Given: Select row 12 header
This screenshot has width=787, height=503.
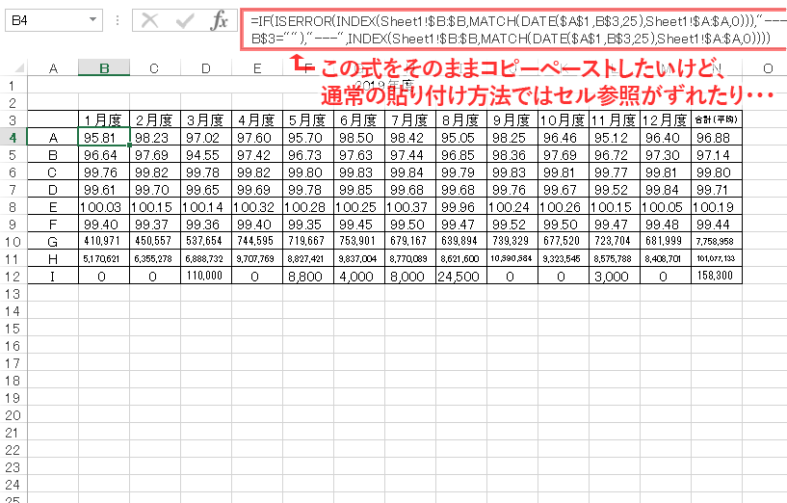Looking at the screenshot, I should point(13,277).
